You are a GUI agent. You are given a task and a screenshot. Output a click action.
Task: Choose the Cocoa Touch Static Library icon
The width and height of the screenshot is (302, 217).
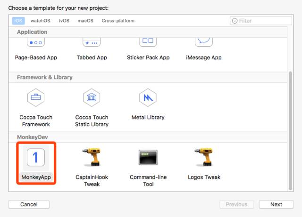point(92,97)
